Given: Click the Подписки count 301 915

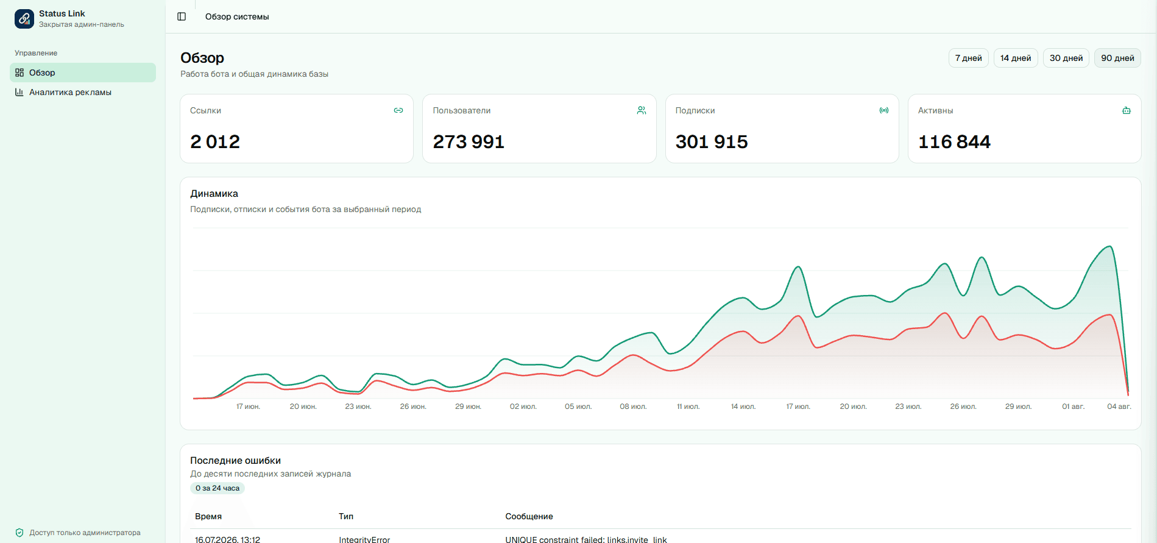Looking at the screenshot, I should coord(712,141).
